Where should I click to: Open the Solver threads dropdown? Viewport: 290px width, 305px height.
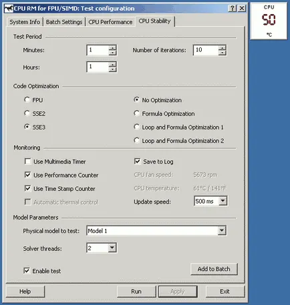point(112,248)
